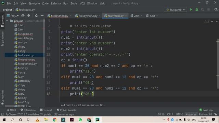Open the Project view selector dropdown

13,16
